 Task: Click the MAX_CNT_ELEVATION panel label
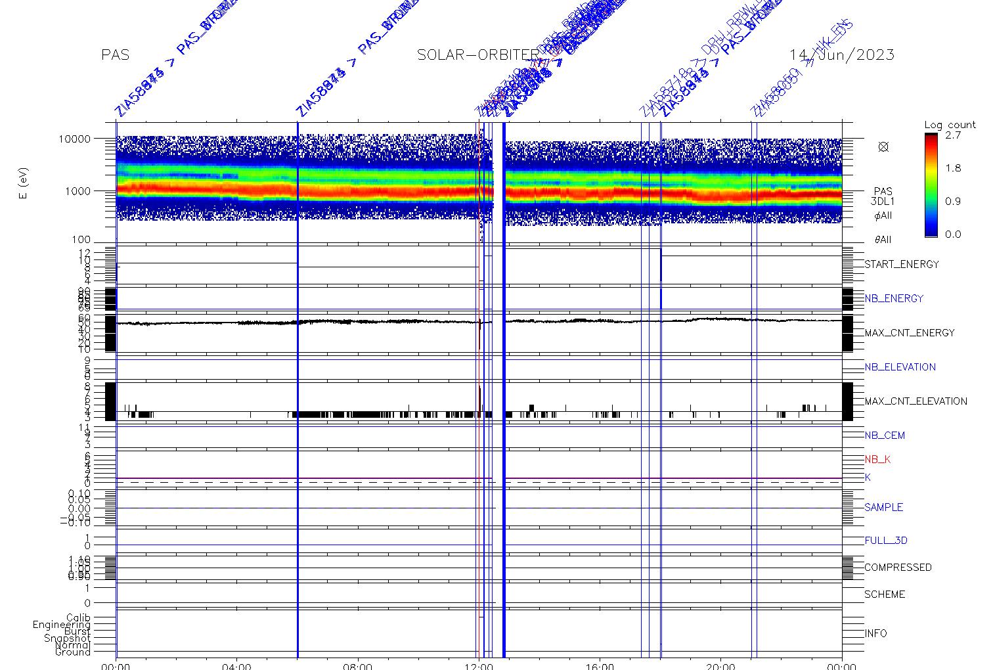916,401
